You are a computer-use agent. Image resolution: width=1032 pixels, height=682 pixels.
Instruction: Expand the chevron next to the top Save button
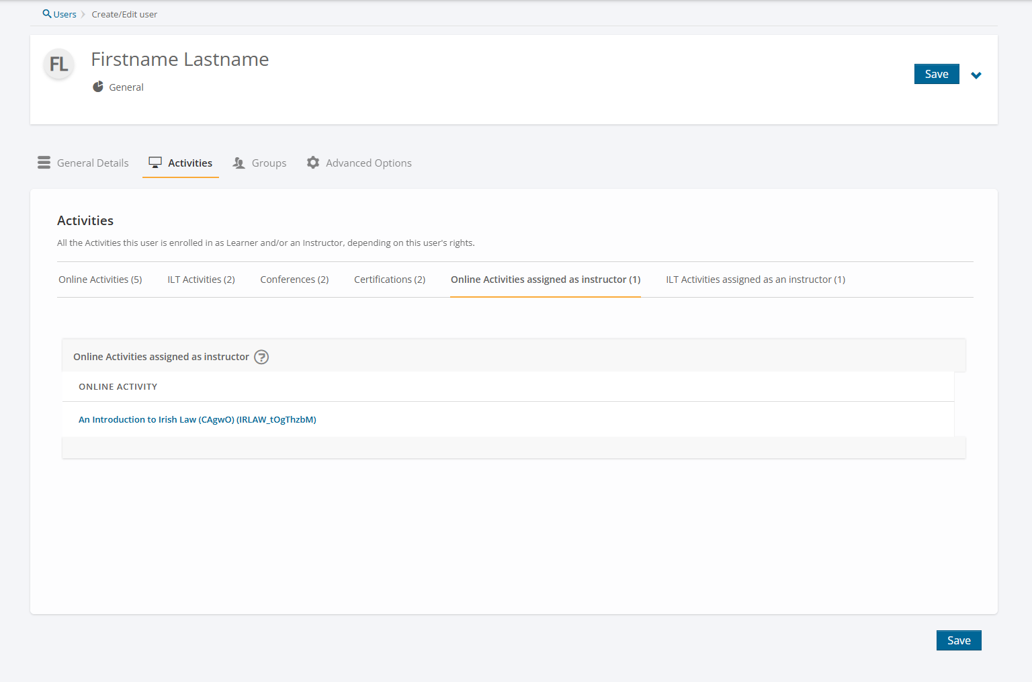976,75
